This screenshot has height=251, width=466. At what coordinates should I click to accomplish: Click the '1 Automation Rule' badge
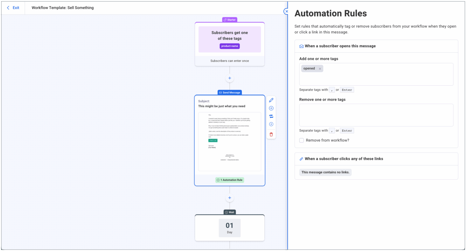tap(230, 180)
